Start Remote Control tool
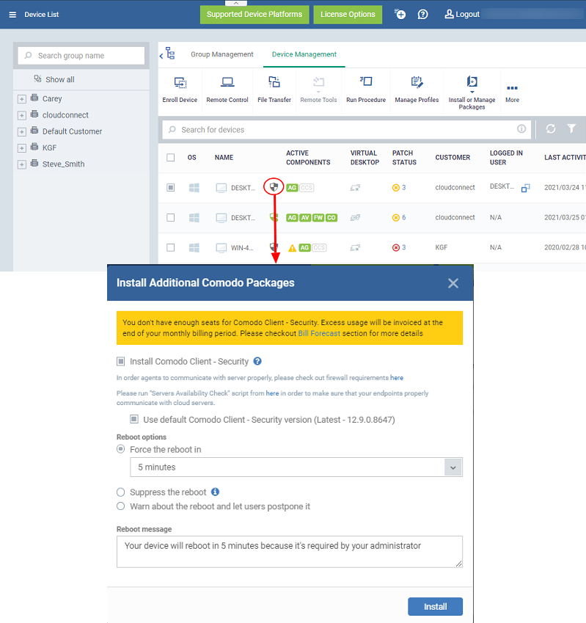This screenshot has width=586, height=623. tap(227, 90)
